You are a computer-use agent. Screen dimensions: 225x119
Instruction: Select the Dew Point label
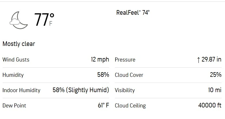click(x=14, y=106)
